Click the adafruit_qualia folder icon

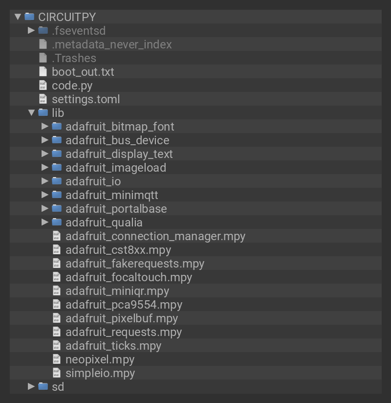click(x=57, y=222)
